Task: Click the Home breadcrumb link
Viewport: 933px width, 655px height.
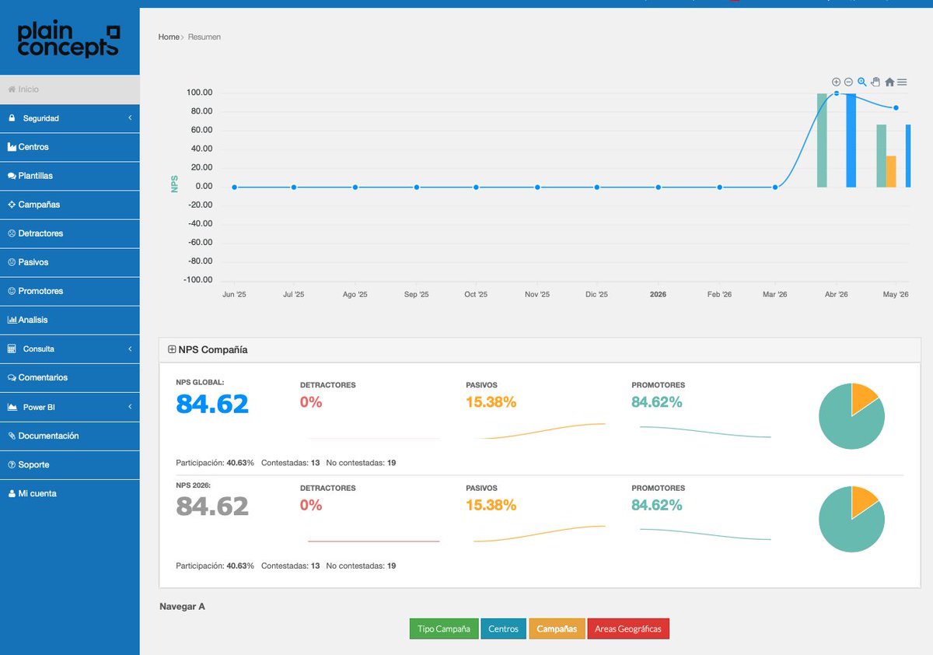Action: (169, 37)
